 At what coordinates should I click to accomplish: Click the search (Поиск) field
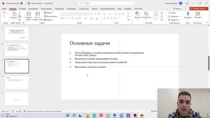pyautogui.click(x=106, y=3)
